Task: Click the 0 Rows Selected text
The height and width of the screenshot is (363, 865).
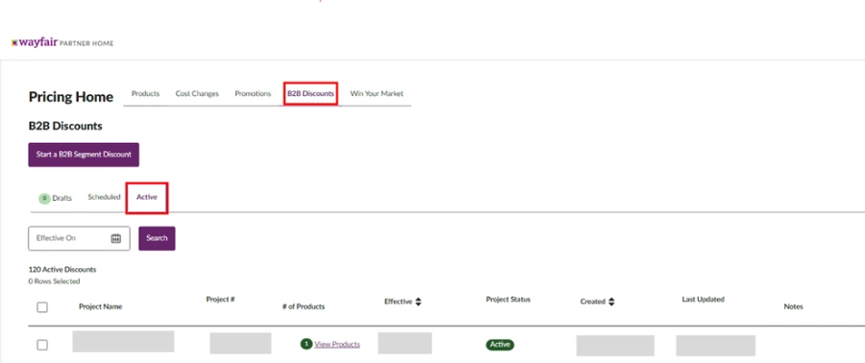Action: click(x=54, y=281)
